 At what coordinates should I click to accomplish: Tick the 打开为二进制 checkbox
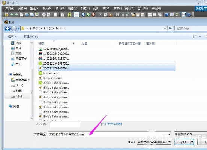pyautogui.click(x=103, y=124)
